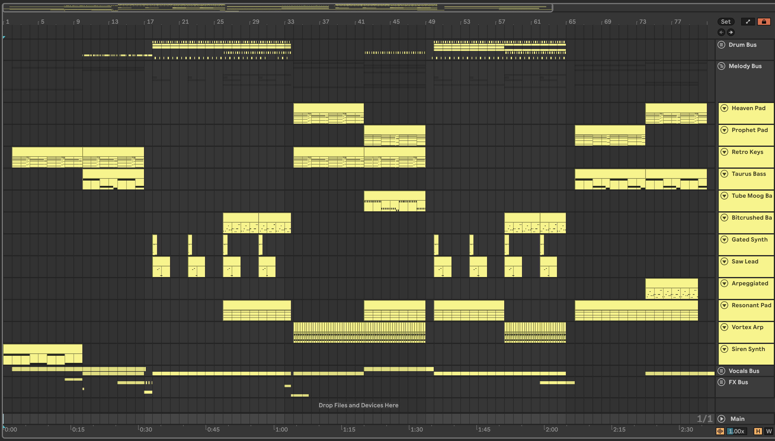This screenshot has height=441, width=775.
Task: Select the Drum Bus track name
Action: [742, 45]
